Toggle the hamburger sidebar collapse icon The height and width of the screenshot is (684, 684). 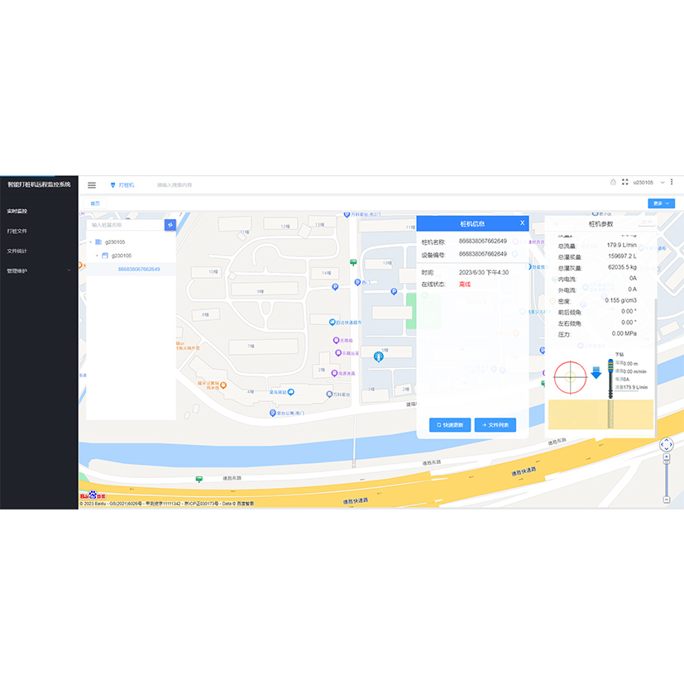pos(92,185)
